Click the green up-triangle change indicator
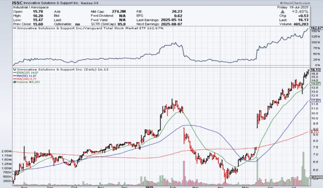This screenshot has height=188, width=323. point(283,12)
